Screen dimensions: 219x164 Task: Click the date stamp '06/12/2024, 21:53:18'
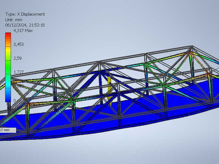25,25
